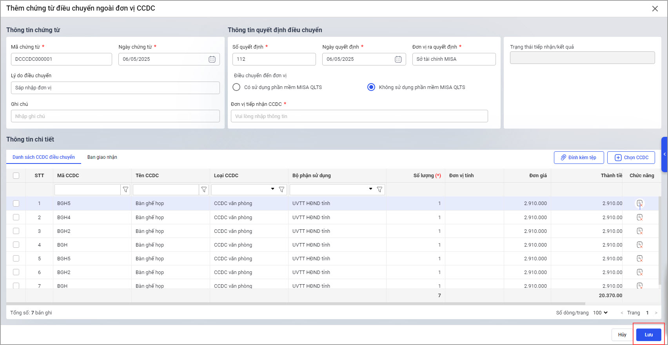Click filter icon in Loại CCDC column
The image size is (668, 345).
pos(281,190)
